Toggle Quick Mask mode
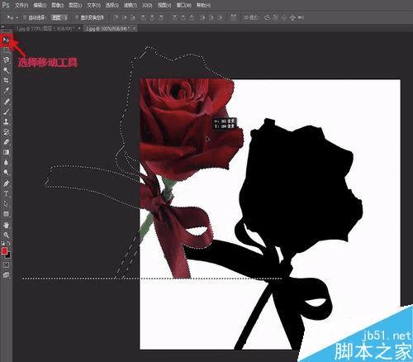Screen dimensions: 413x362 [6, 265]
